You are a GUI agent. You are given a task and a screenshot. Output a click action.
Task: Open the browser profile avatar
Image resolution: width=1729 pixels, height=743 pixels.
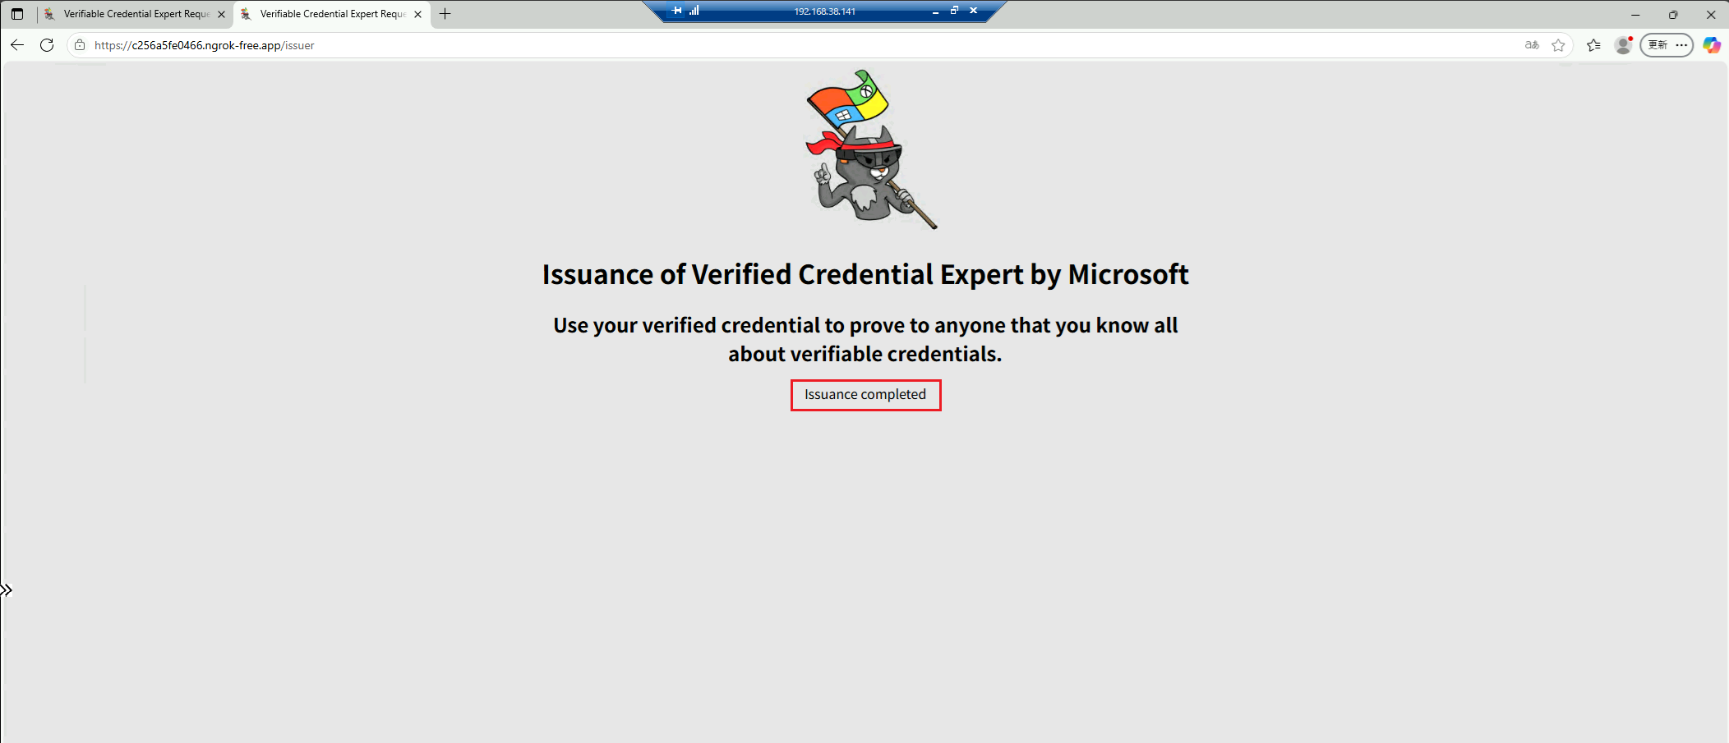point(1623,45)
